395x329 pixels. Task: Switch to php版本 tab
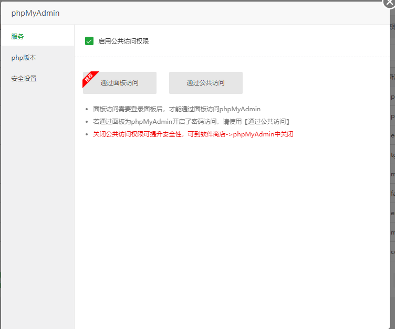click(37, 58)
